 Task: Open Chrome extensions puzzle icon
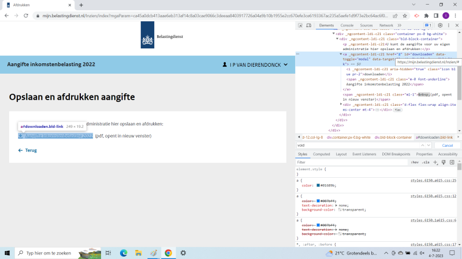coord(426,16)
